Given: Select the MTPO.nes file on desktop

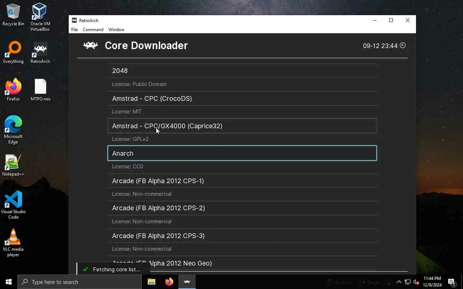Looking at the screenshot, I should coord(40,90).
